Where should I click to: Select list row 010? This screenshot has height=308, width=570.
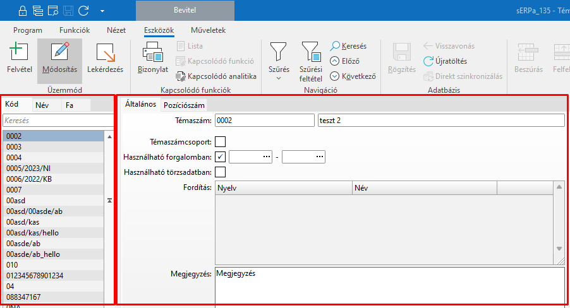pyautogui.click(x=54, y=265)
